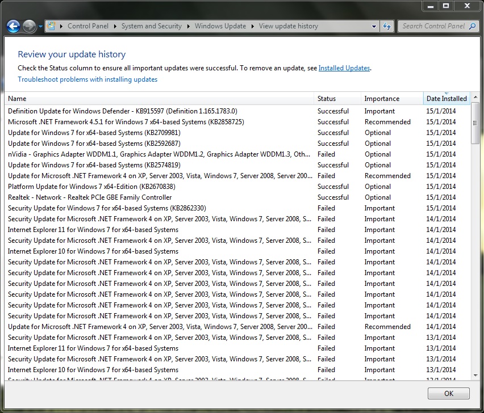Sort by the Status column header
484x413 pixels.
337,99
